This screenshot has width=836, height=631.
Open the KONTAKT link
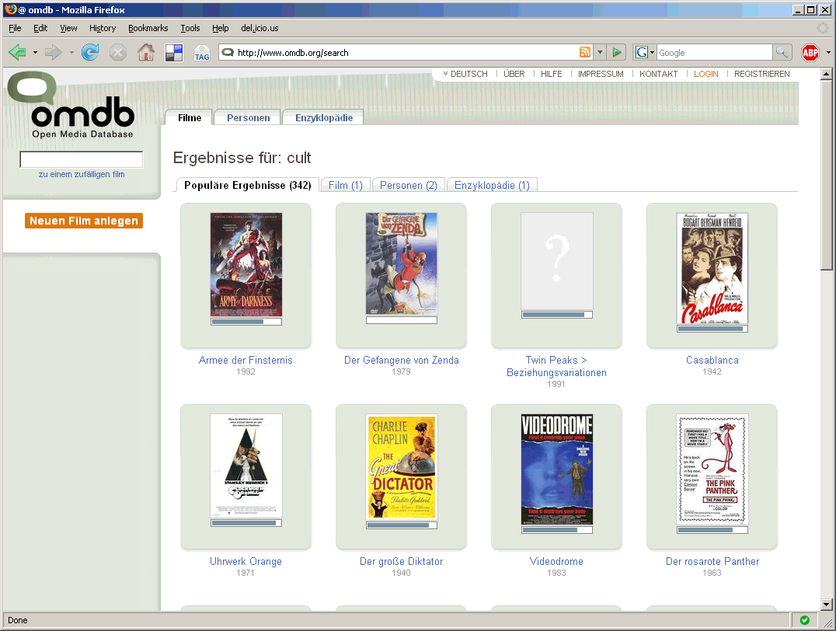point(658,74)
